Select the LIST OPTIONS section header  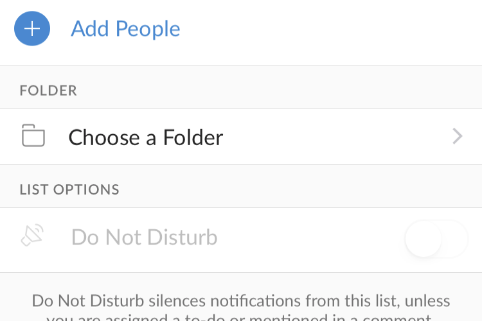tap(69, 190)
